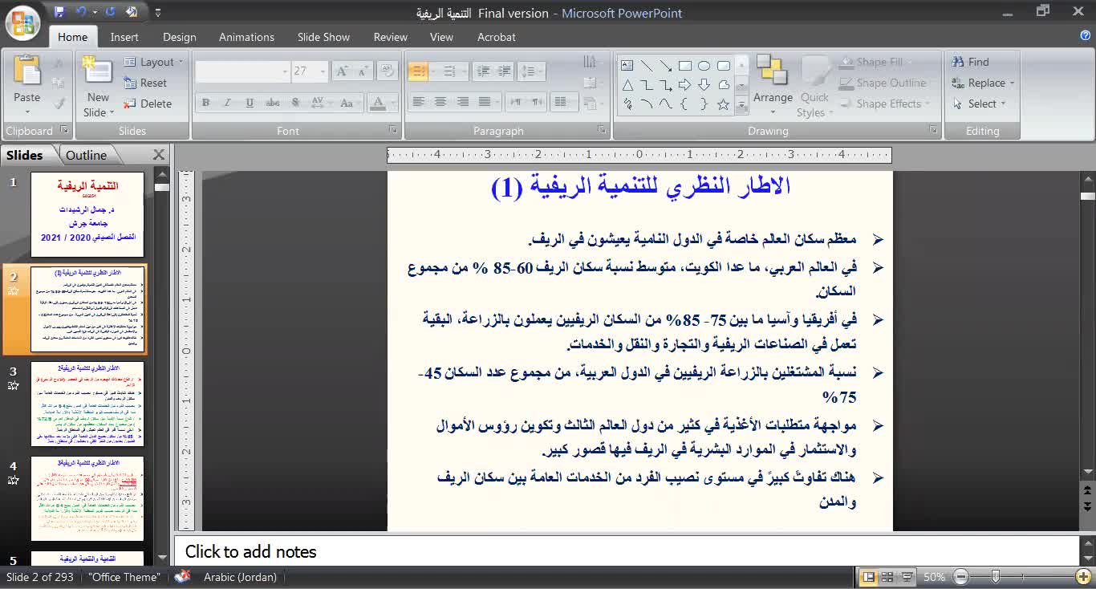Toggle Align Text Left
1096x589 pixels.
pos(418,102)
